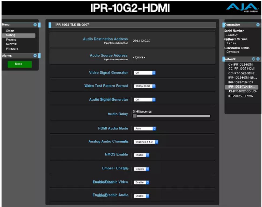Screen dimensions: 262x207
Task: Click the AJA Video Systems logo
Action: (x=242, y=8)
